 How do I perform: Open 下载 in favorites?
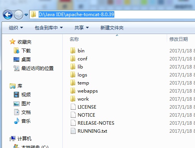(26, 50)
